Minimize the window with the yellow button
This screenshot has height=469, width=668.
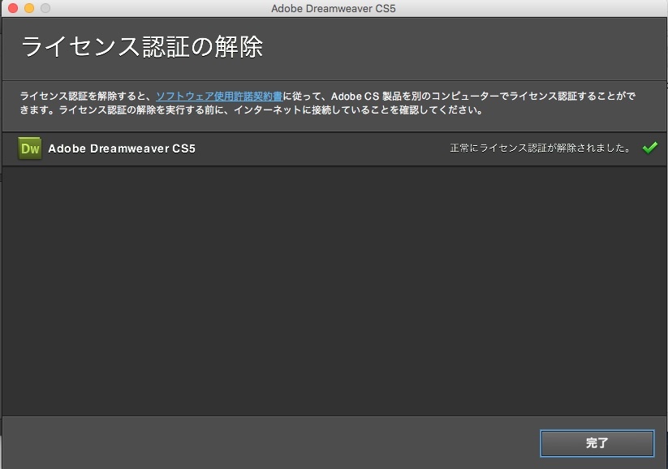[29, 8]
